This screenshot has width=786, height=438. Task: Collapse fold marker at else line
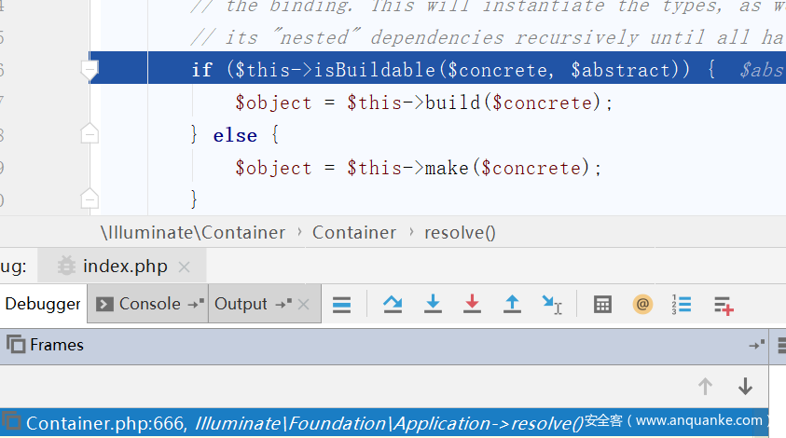(x=90, y=133)
